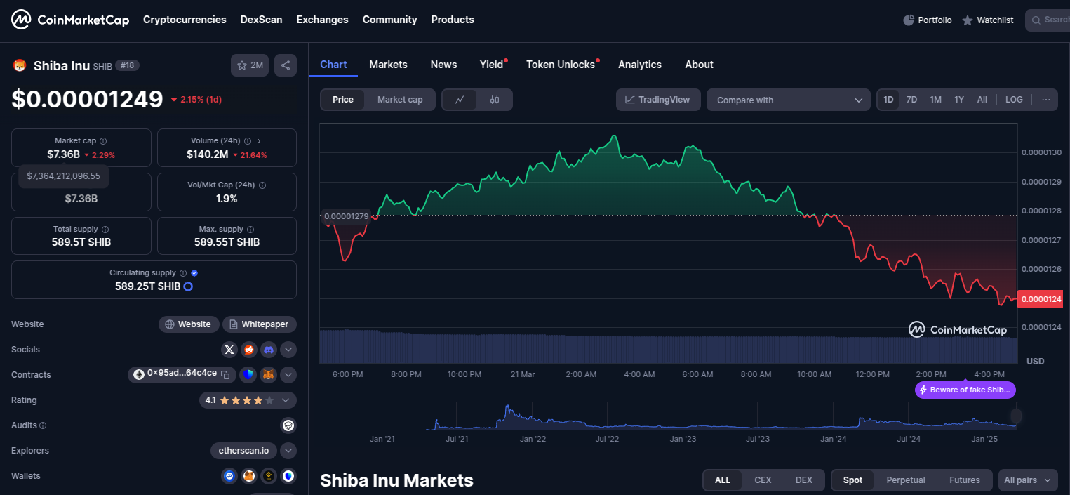Click the audit badge icon in the Audits row
The width and height of the screenshot is (1070, 495).
pyautogui.click(x=288, y=425)
